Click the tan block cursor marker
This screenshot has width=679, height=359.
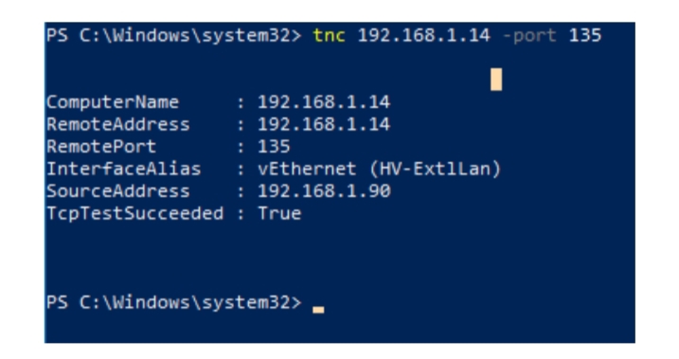496,80
